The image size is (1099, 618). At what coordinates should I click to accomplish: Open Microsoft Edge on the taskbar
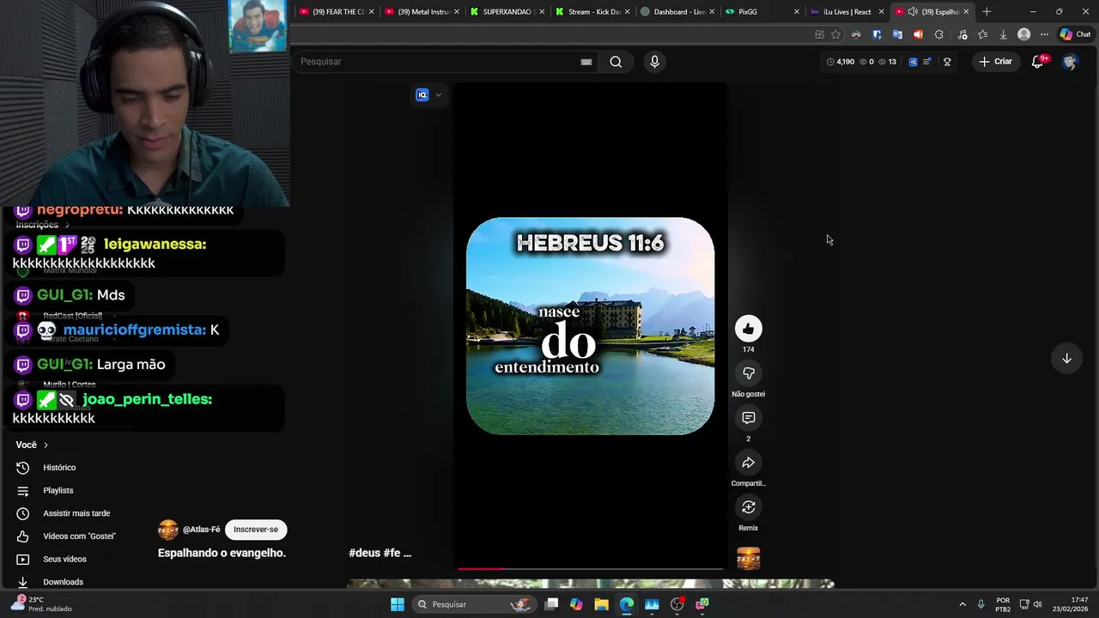[627, 604]
